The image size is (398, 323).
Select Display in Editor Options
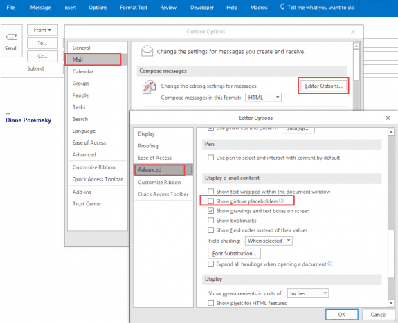(163, 134)
